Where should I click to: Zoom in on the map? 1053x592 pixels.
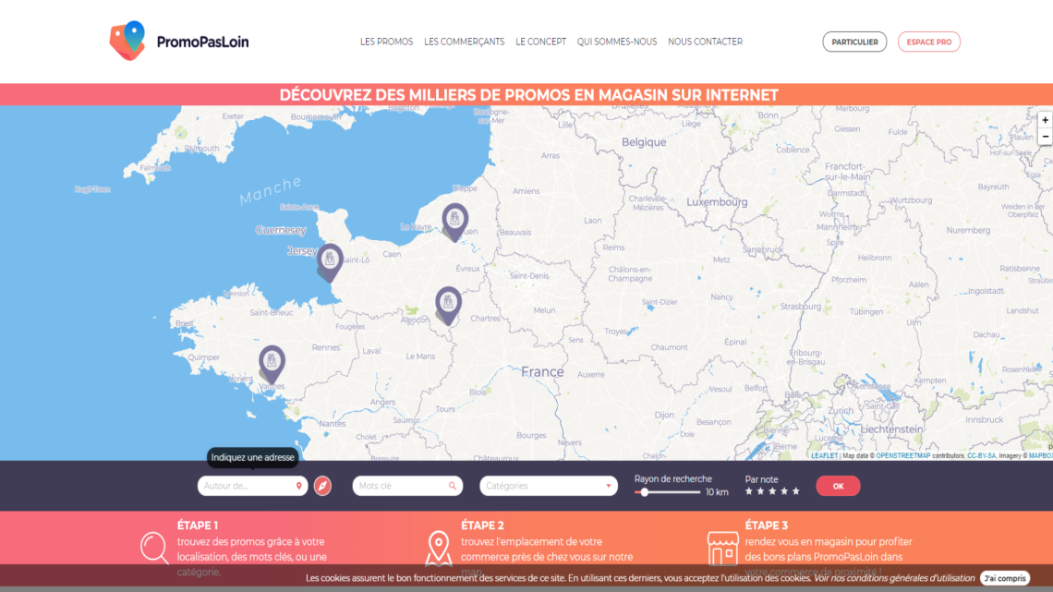point(1045,120)
